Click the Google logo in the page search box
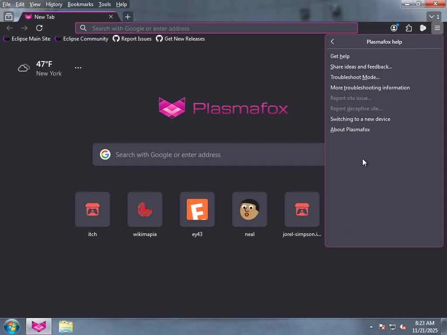 click(x=105, y=154)
